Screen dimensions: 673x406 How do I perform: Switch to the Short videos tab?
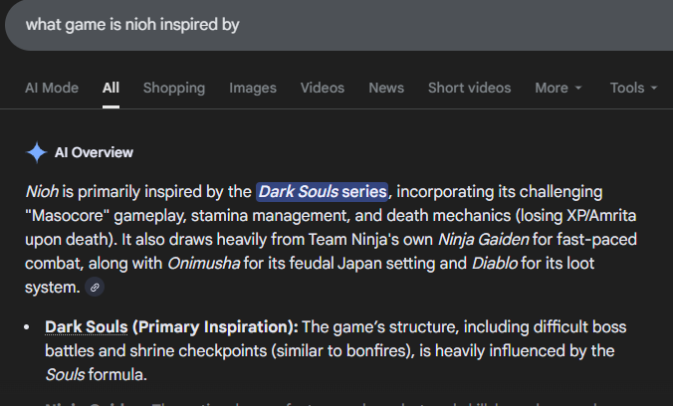pyautogui.click(x=469, y=88)
